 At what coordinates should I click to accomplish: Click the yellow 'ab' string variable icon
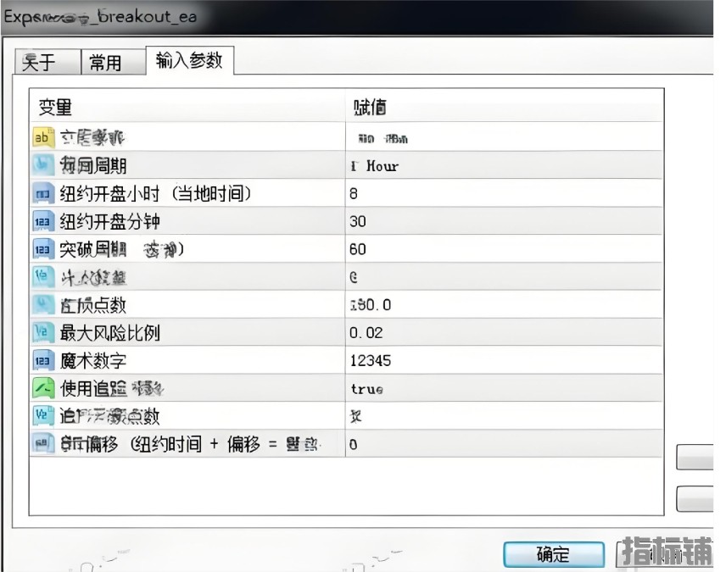42,137
